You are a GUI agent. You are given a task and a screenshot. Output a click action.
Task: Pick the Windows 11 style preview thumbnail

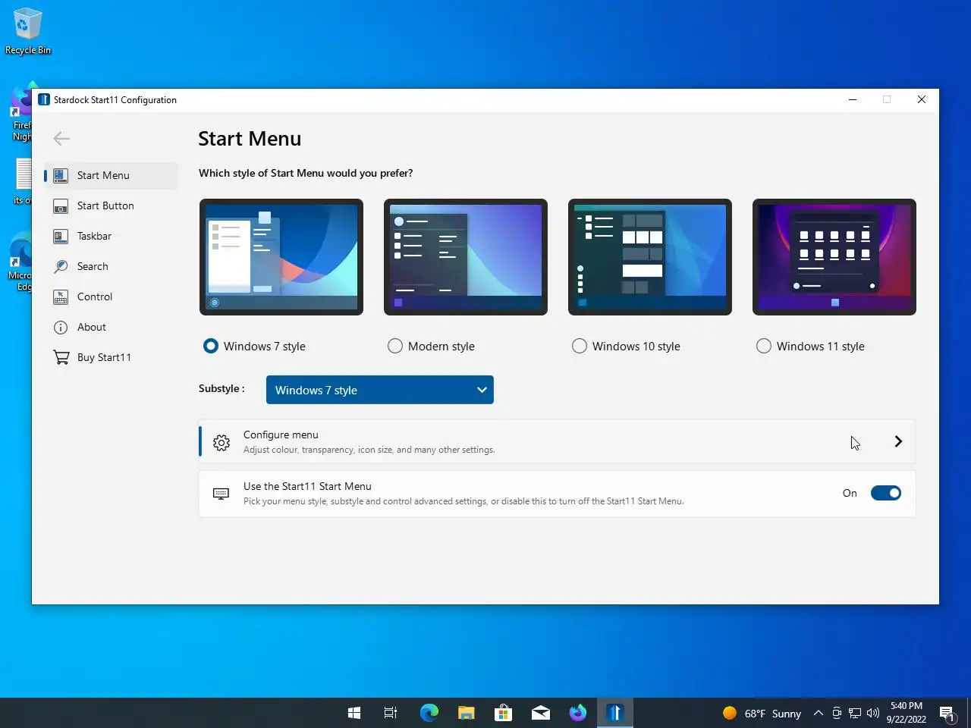click(x=834, y=257)
